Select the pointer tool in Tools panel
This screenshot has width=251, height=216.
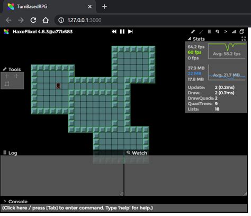click(7, 76)
